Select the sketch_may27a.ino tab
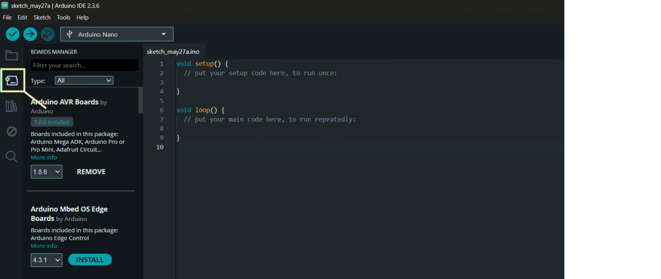 pos(173,52)
